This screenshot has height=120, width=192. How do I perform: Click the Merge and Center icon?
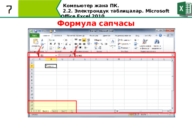point(88,44)
